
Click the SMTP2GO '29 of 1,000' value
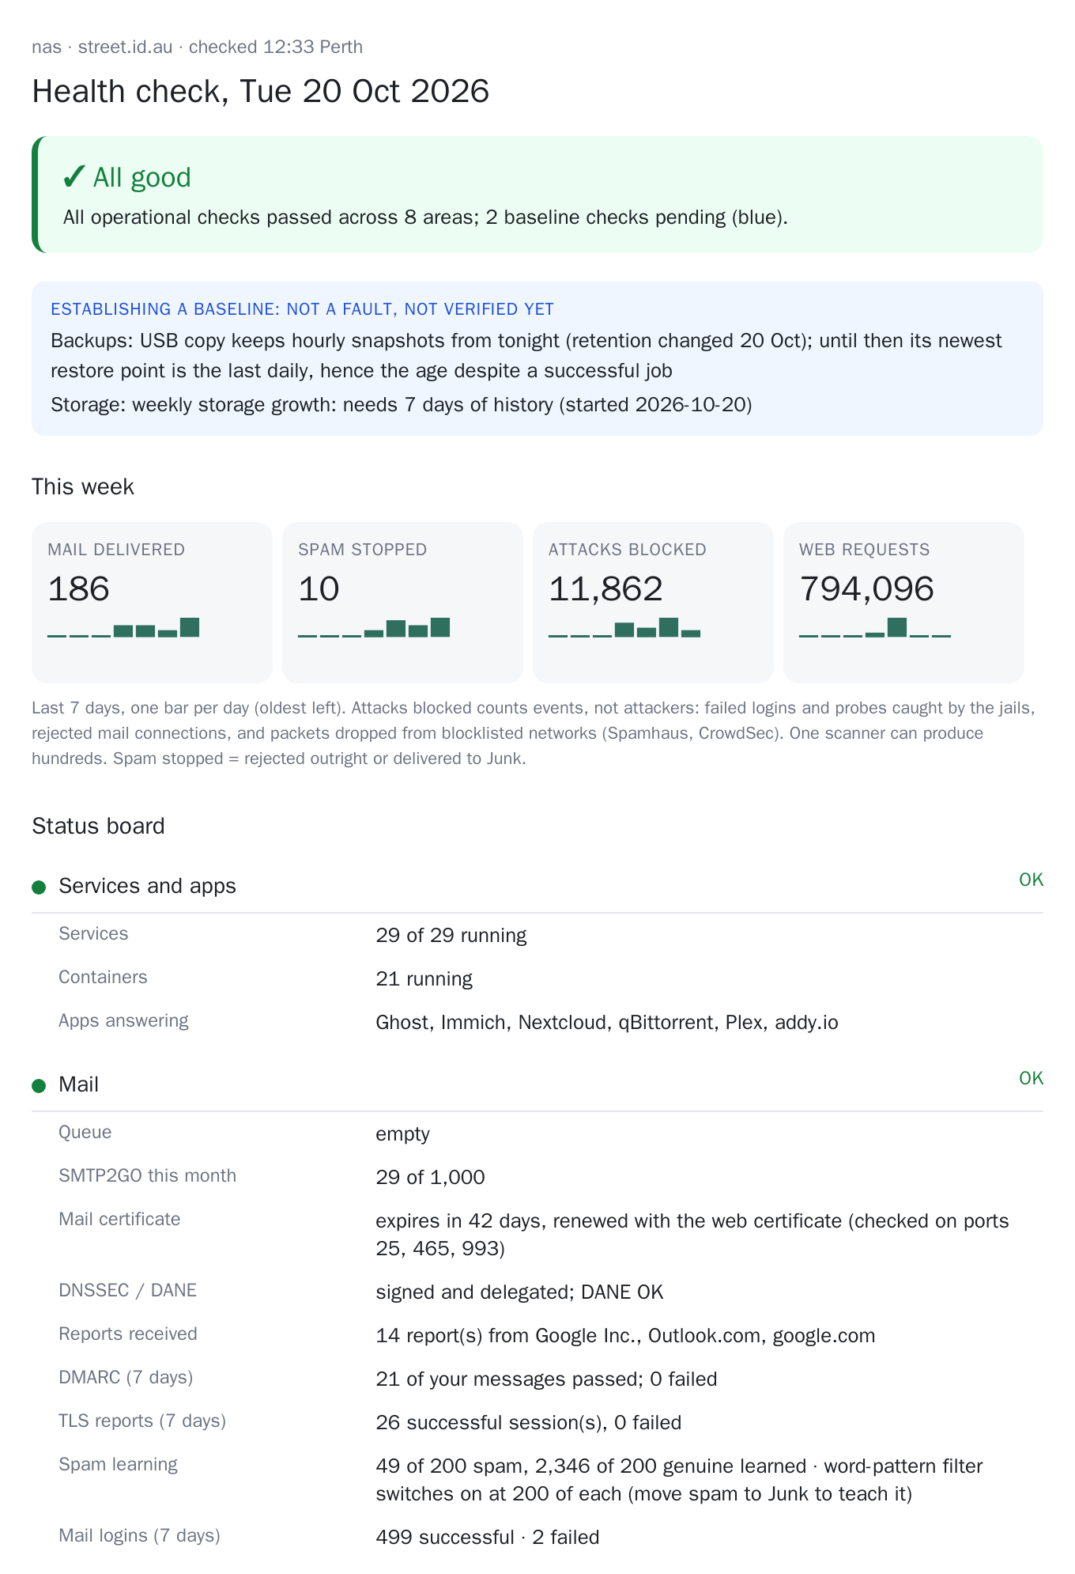click(x=430, y=1177)
